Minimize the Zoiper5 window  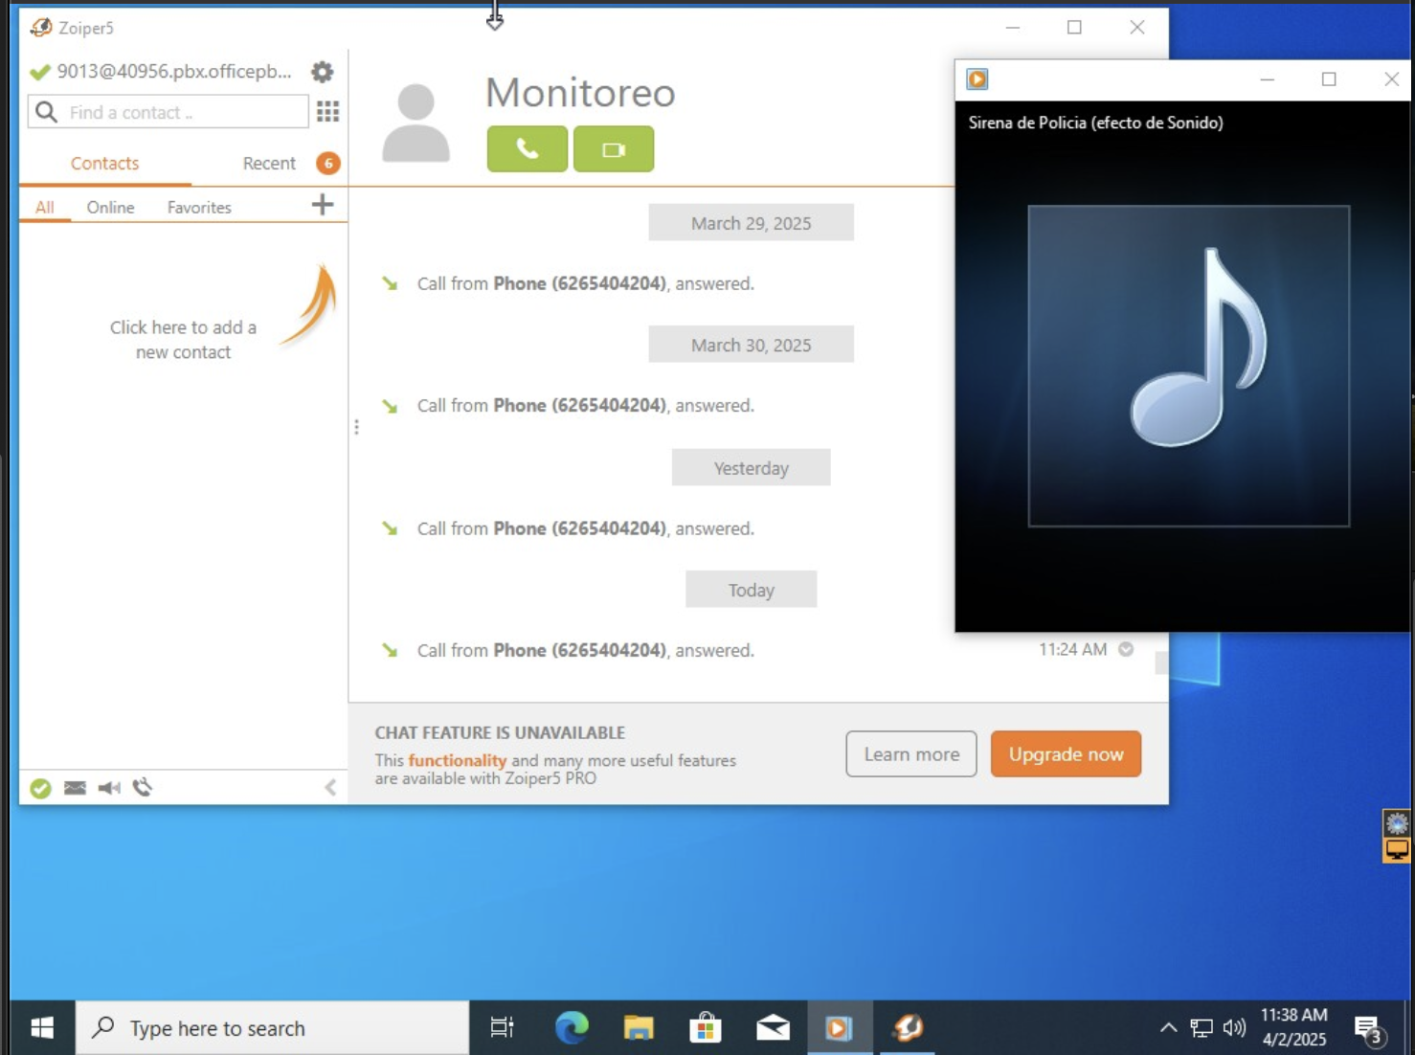click(1013, 28)
